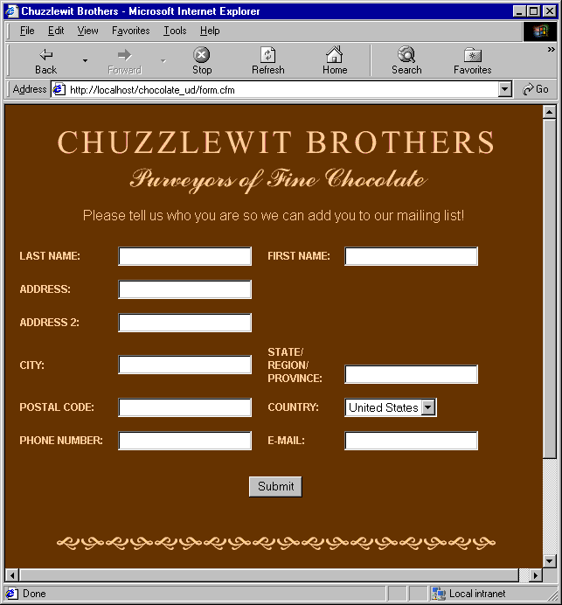Click the Purveyors of Fine Chocolate tagline

point(279,180)
